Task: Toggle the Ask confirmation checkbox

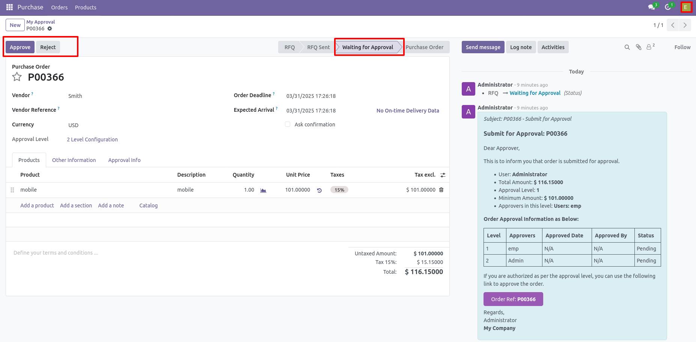Action: (288, 124)
